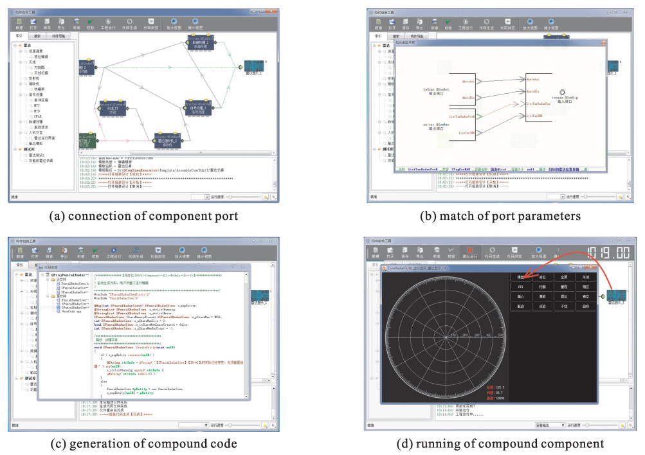Select CFAR tree item in window (a)

click(x=38, y=117)
